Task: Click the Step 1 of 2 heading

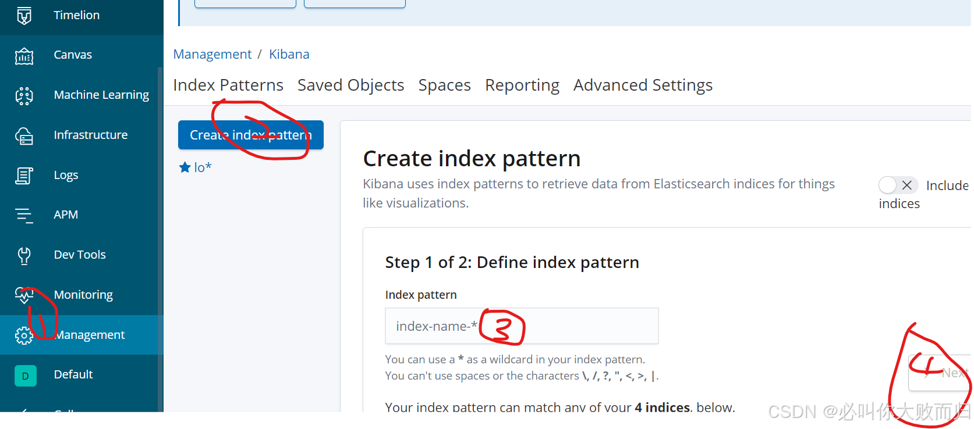Action: [512, 262]
